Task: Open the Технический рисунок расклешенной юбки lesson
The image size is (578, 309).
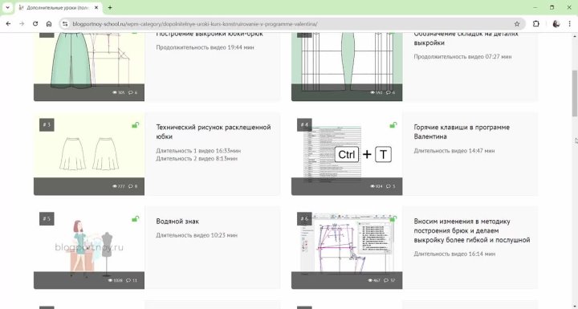Action: pyautogui.click(x=214, y=132)
